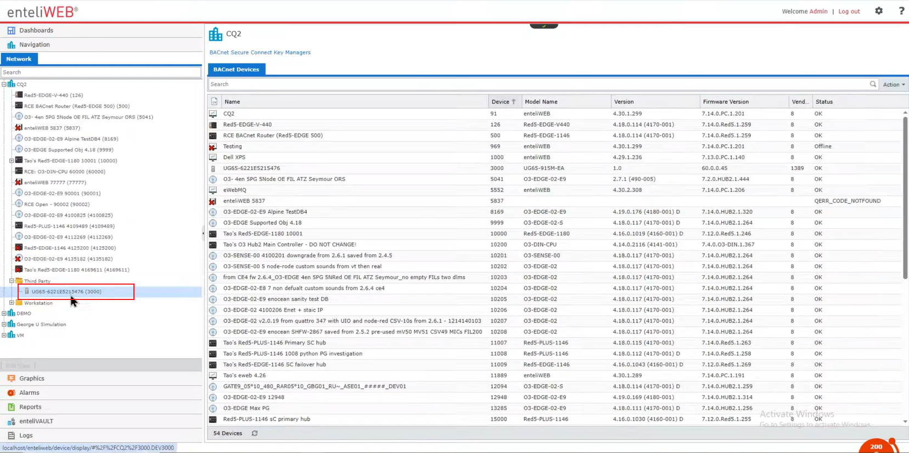
Task: Select the Network tab
Action: pos(19,59)
